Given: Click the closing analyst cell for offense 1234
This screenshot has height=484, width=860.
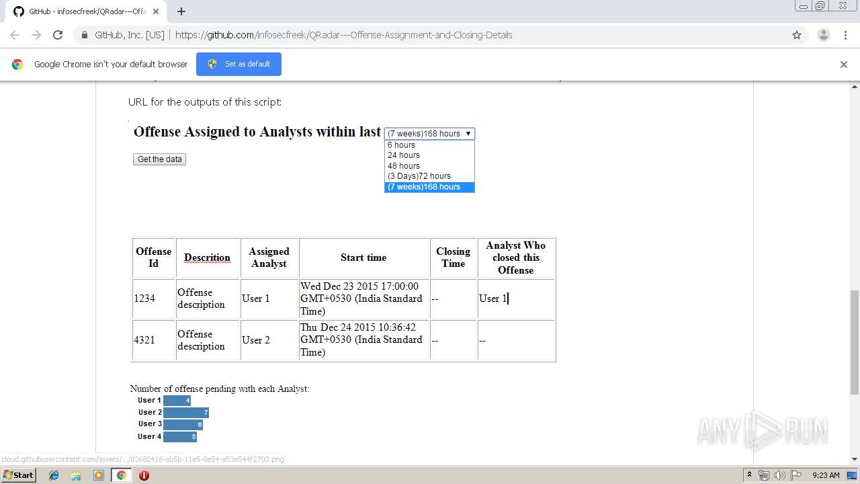Looking at the screenshot, I should pos(515,298).
